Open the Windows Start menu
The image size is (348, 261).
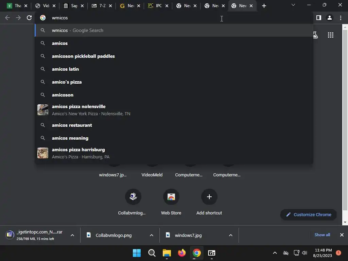tap(137, 253)
